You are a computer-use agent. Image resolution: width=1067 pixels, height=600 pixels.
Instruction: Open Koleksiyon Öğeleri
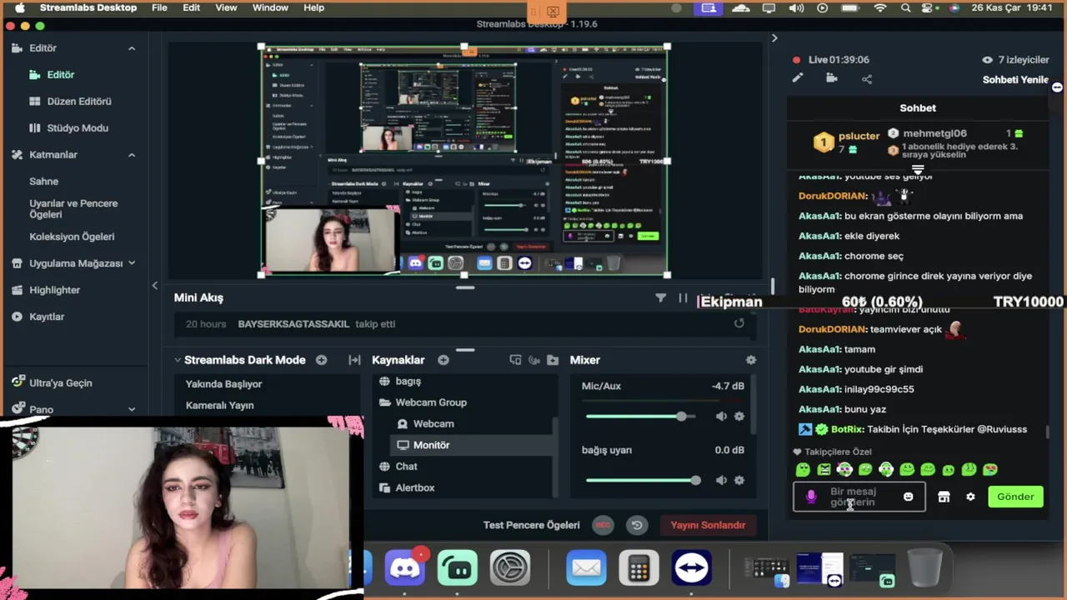click(x=72, y=237)
